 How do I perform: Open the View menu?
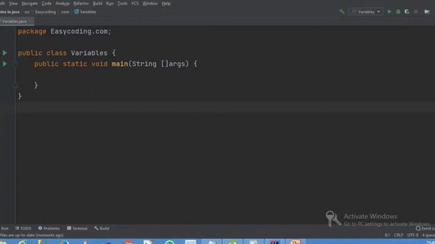13,3
